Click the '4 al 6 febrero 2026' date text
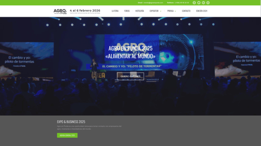 pyautogui.click(x=85, y=10)
